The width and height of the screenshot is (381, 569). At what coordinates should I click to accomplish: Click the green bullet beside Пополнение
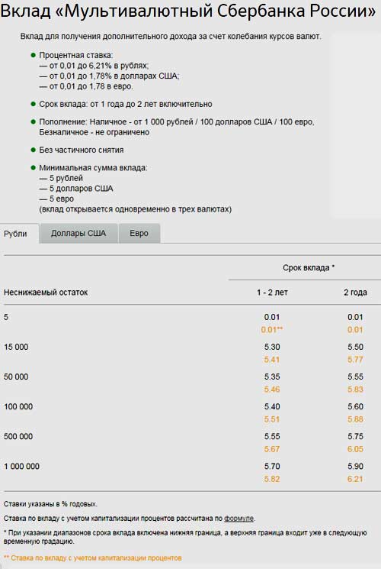pyautogui.click(x=33, y=121)
